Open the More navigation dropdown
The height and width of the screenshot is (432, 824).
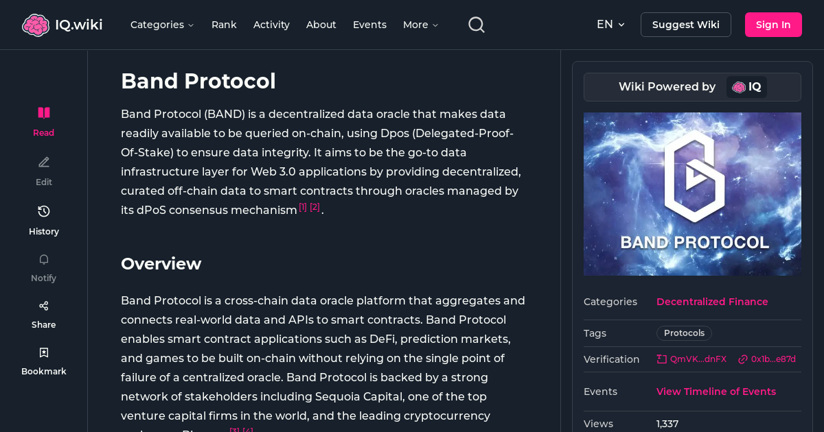pyautogui.click(x=420, y=24)
